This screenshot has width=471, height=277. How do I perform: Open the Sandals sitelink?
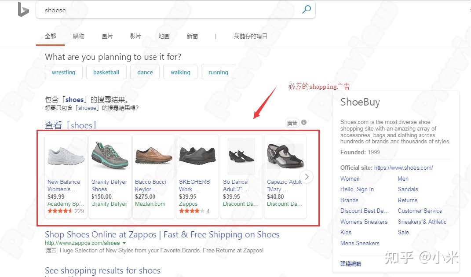pyautogui.click(x=408, y=189)
